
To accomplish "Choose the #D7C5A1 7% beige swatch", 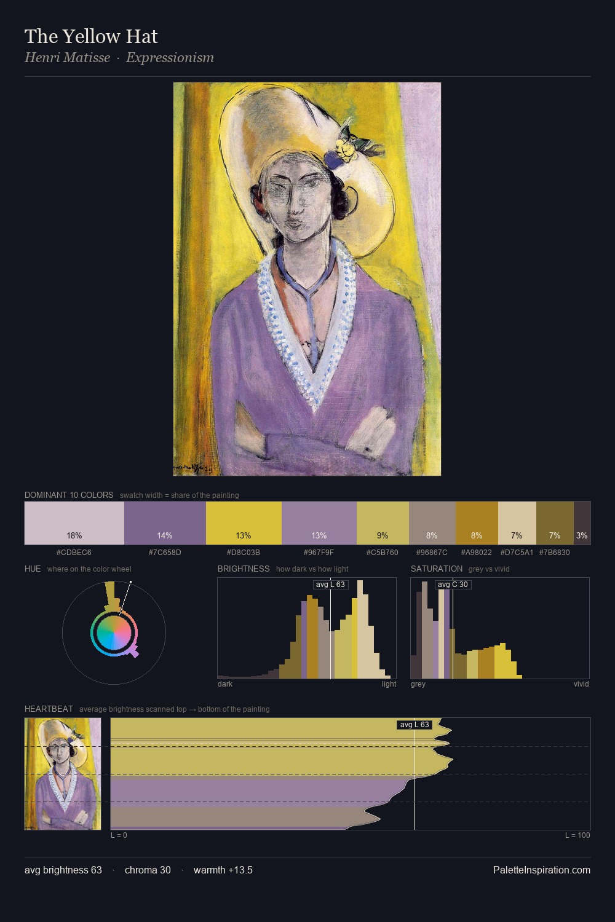I will [x=517, y=523].
